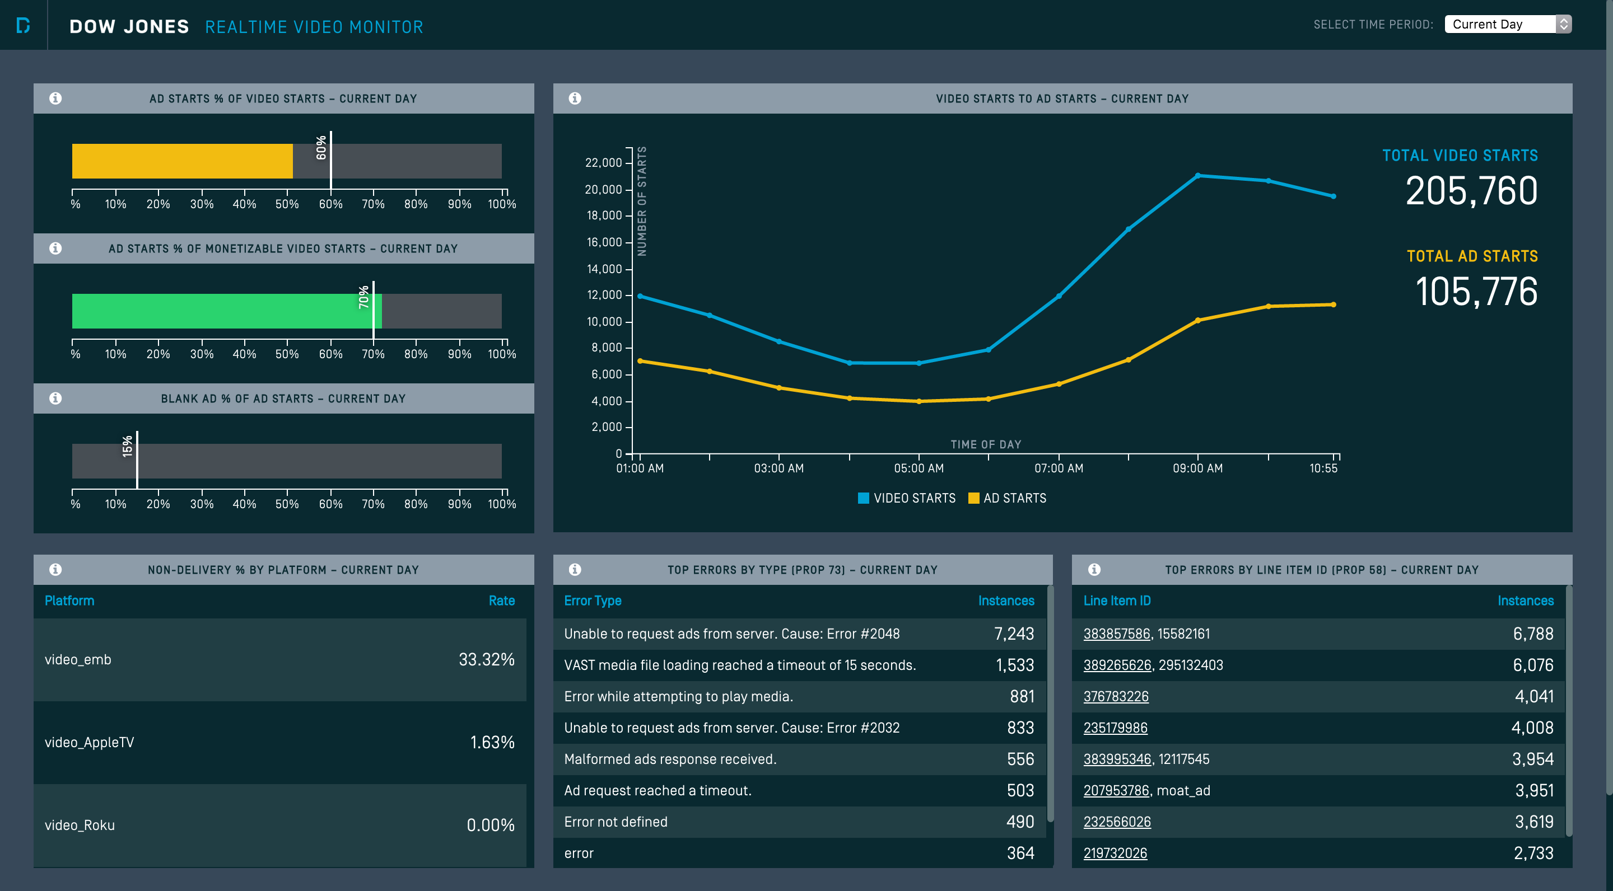Sort by the Error Type column header
The image size is (1613, 891).
coord(593,601)
